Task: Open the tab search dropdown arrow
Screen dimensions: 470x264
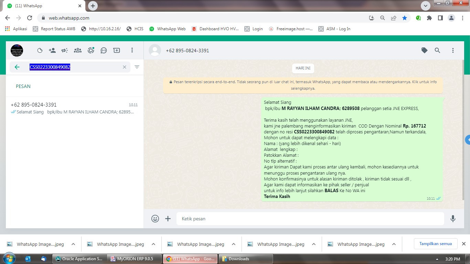Action: 426,6
